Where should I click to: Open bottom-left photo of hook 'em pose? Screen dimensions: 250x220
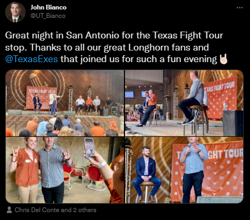click(x=65, y=170)
